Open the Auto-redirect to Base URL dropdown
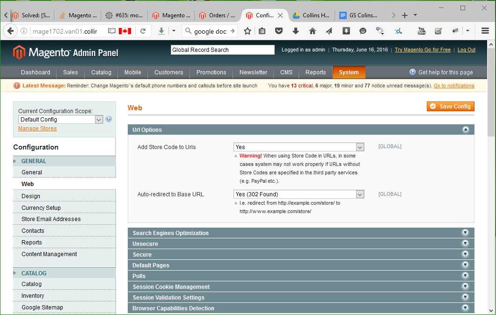Image resolution: width=496 pixels, height=315 pixels. pos(299,194)
